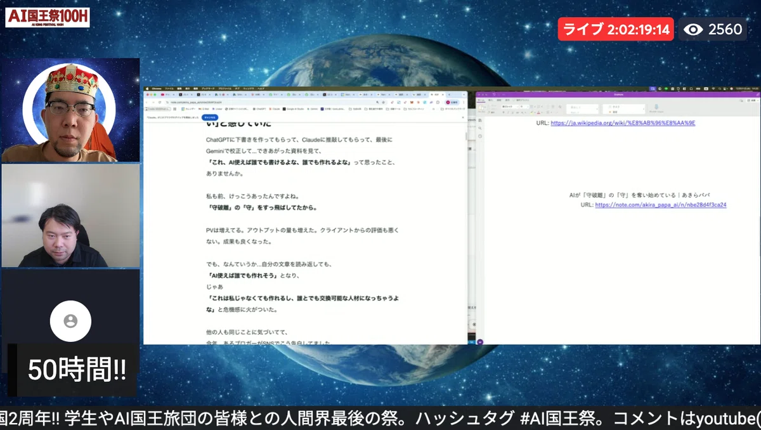The image size is (761, 430).
Task: Click the grey placeholder avatar participant tile
Action: [x=70, y=321]
